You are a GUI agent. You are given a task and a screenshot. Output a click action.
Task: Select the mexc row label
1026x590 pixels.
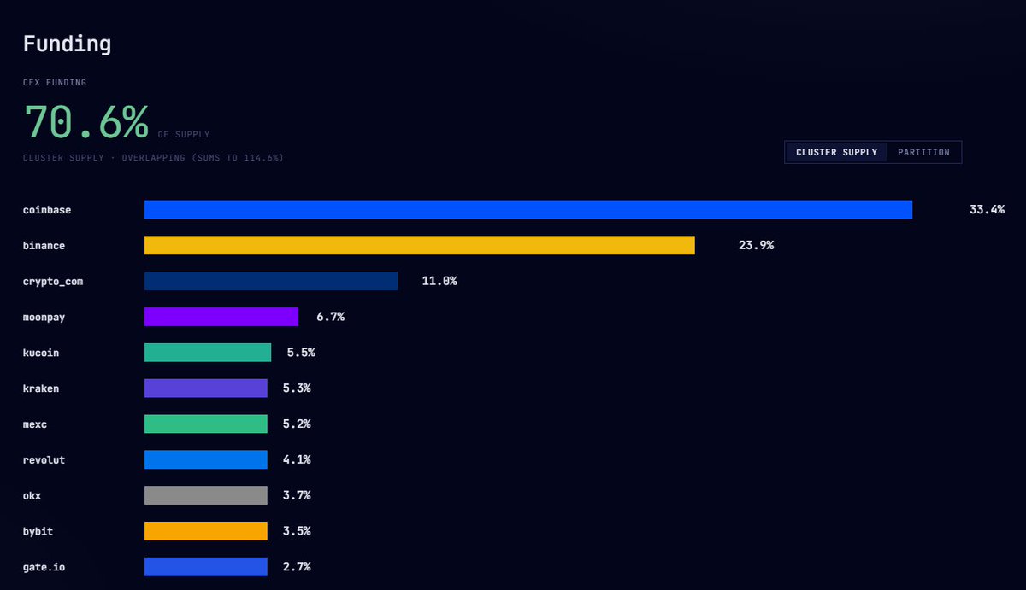tap(35, 424)
